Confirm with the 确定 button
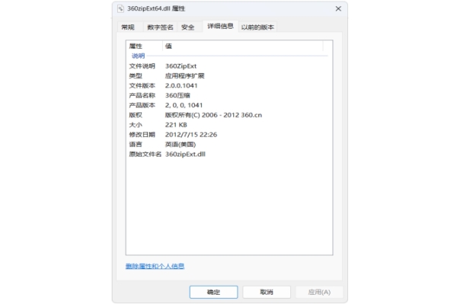 coord(213,292)
